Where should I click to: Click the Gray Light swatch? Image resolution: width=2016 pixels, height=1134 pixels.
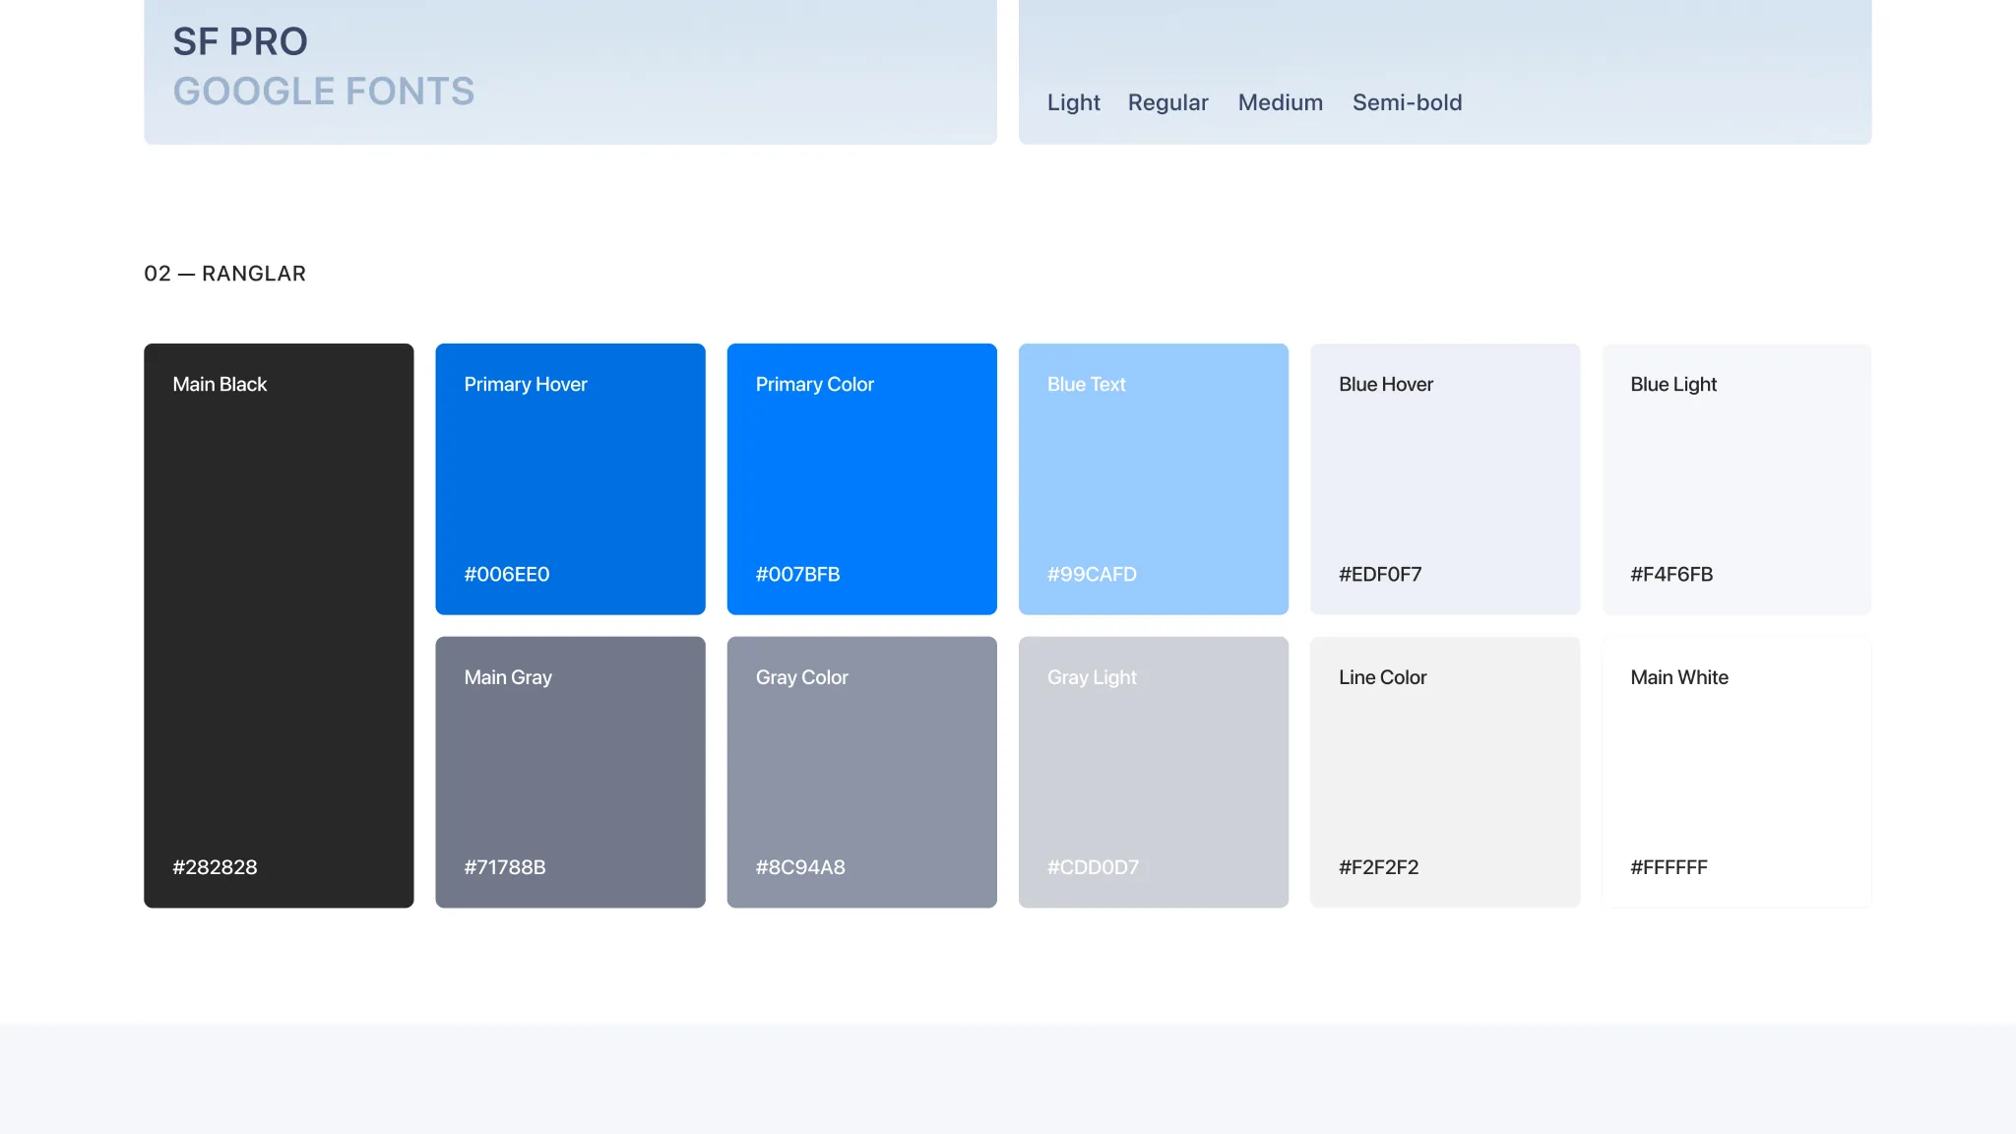point(1153,772)
